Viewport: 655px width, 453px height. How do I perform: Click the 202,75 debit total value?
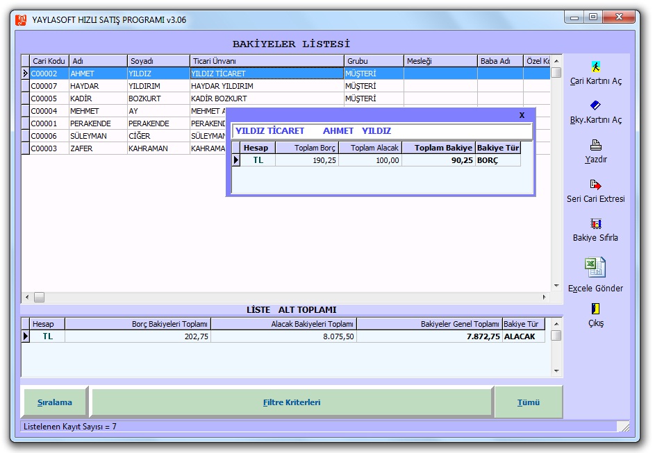pos(138,336)
